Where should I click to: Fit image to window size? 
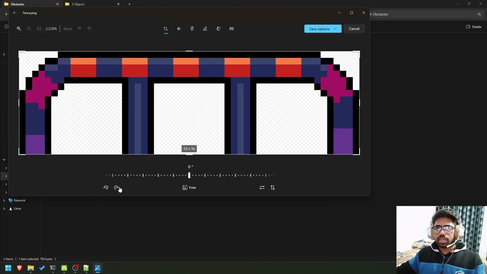(39, 29)
